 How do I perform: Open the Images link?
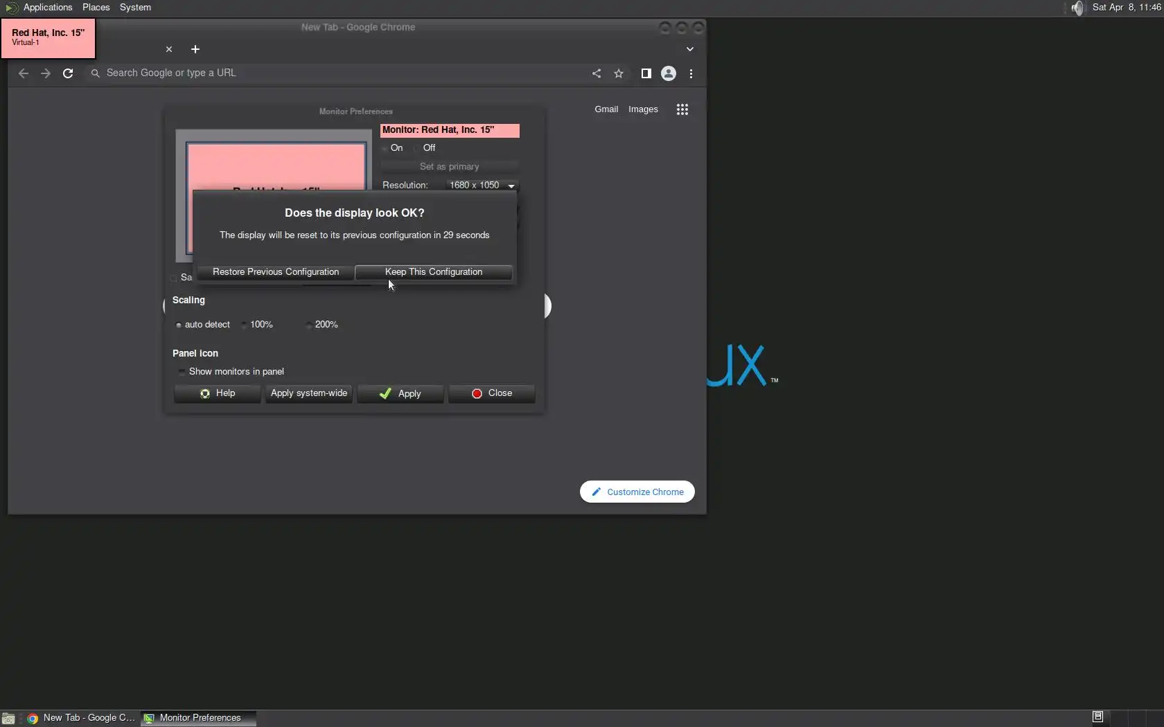point(643,109)
